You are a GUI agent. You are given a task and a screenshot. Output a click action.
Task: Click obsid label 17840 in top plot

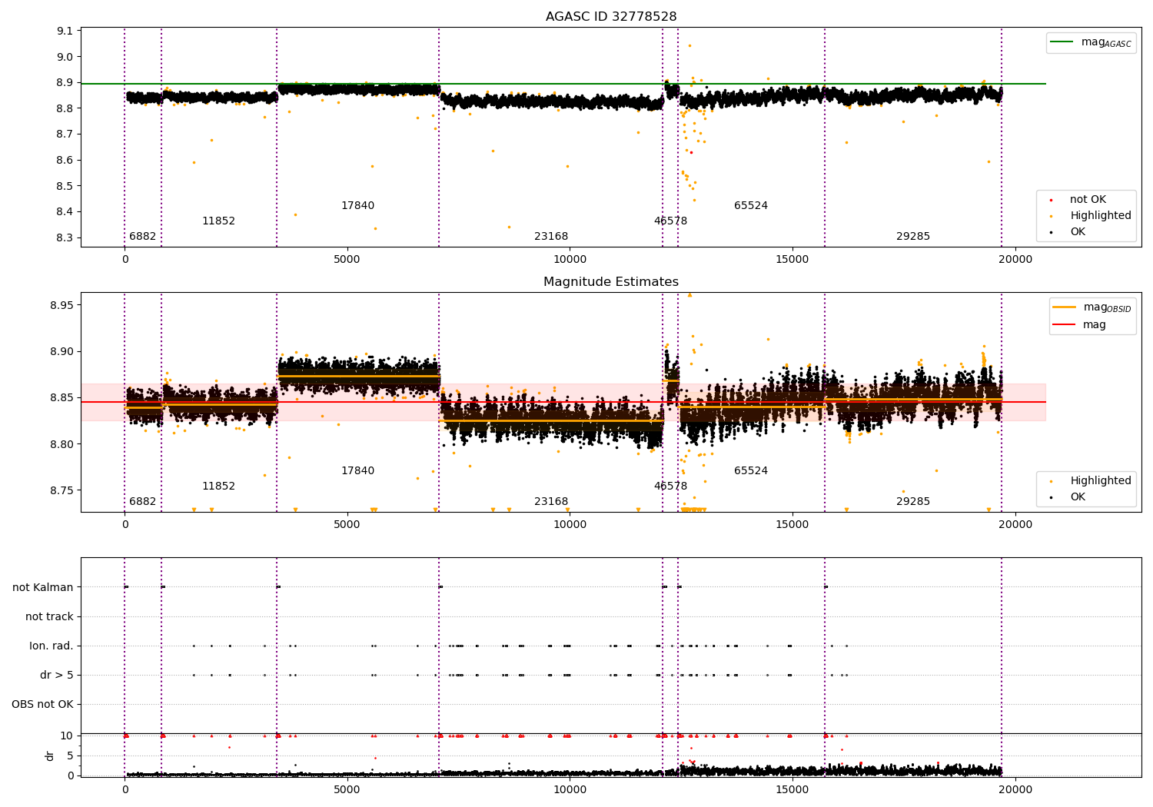357,206
